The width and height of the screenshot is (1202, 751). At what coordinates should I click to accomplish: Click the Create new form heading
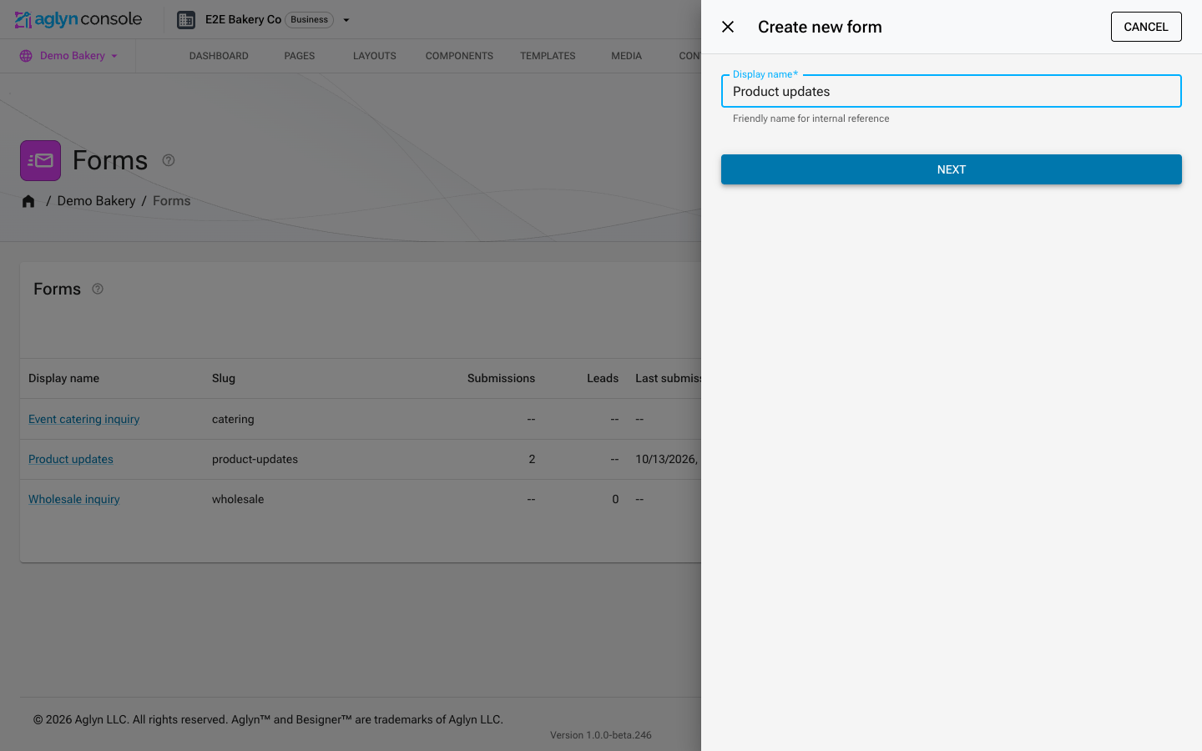tap(820, 27)
